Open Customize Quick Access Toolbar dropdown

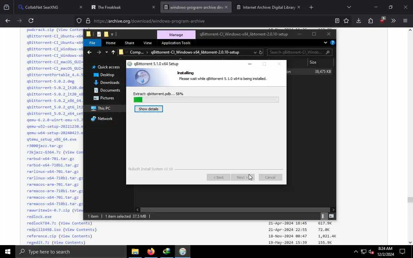(112, 34)
